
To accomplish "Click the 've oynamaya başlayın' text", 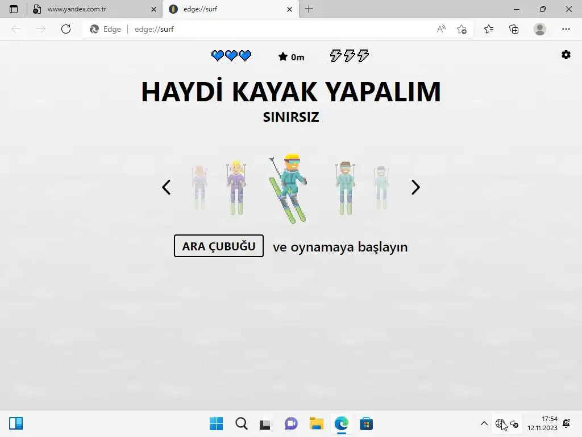I will 340,247.
